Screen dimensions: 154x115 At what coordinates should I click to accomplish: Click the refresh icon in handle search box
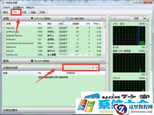pyautogui.click(x=96, y=68)
